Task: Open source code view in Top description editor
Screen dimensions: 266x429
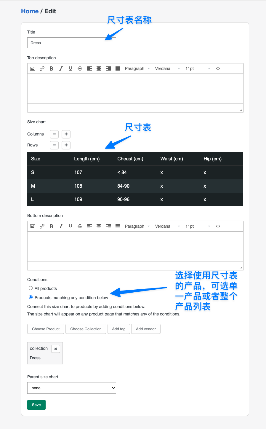Action: [x=218, y=68]
